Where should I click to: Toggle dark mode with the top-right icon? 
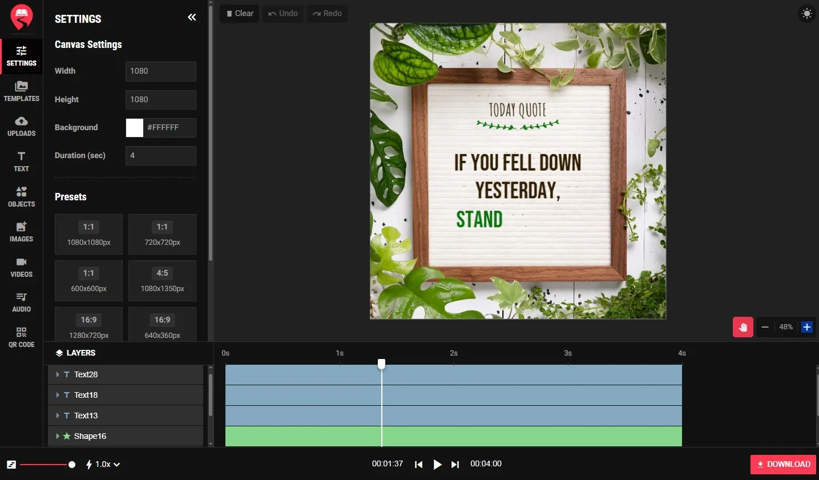point(806,13)
